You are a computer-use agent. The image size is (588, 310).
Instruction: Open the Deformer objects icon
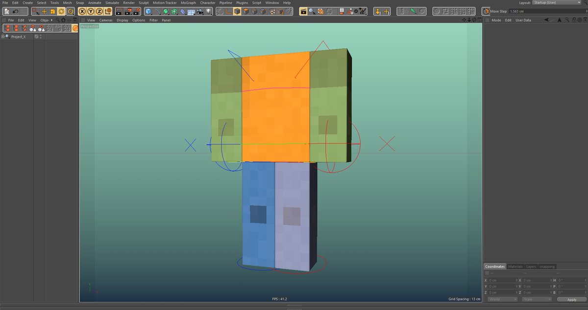pyautogui.click(x=183, y=11)
